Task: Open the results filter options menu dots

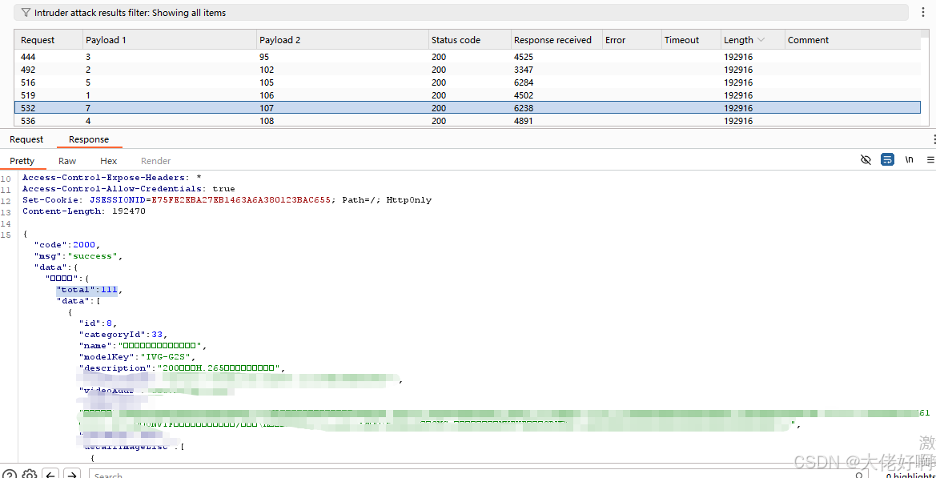Action: point(923,13)
